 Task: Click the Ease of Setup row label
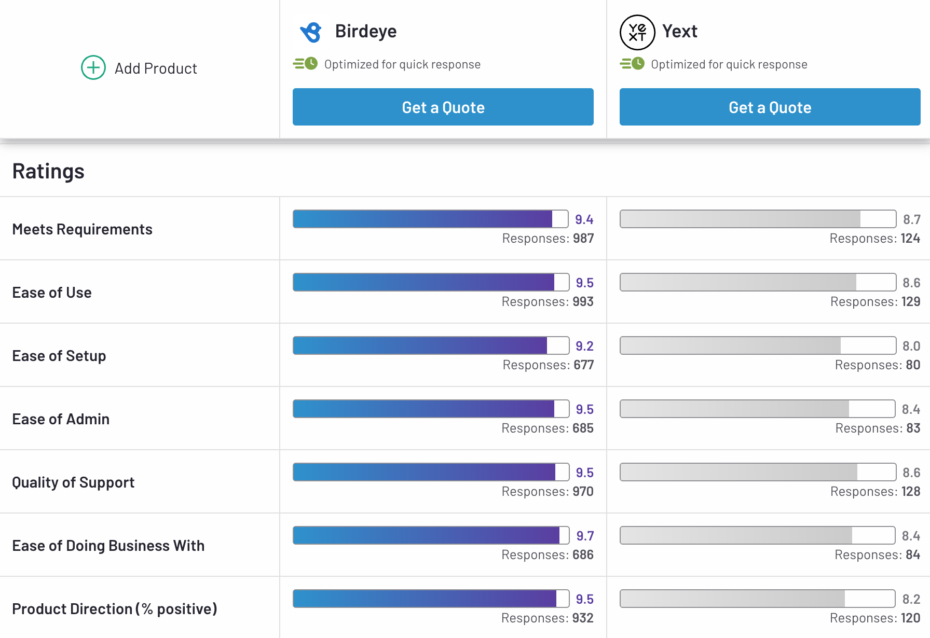[59, 356]
